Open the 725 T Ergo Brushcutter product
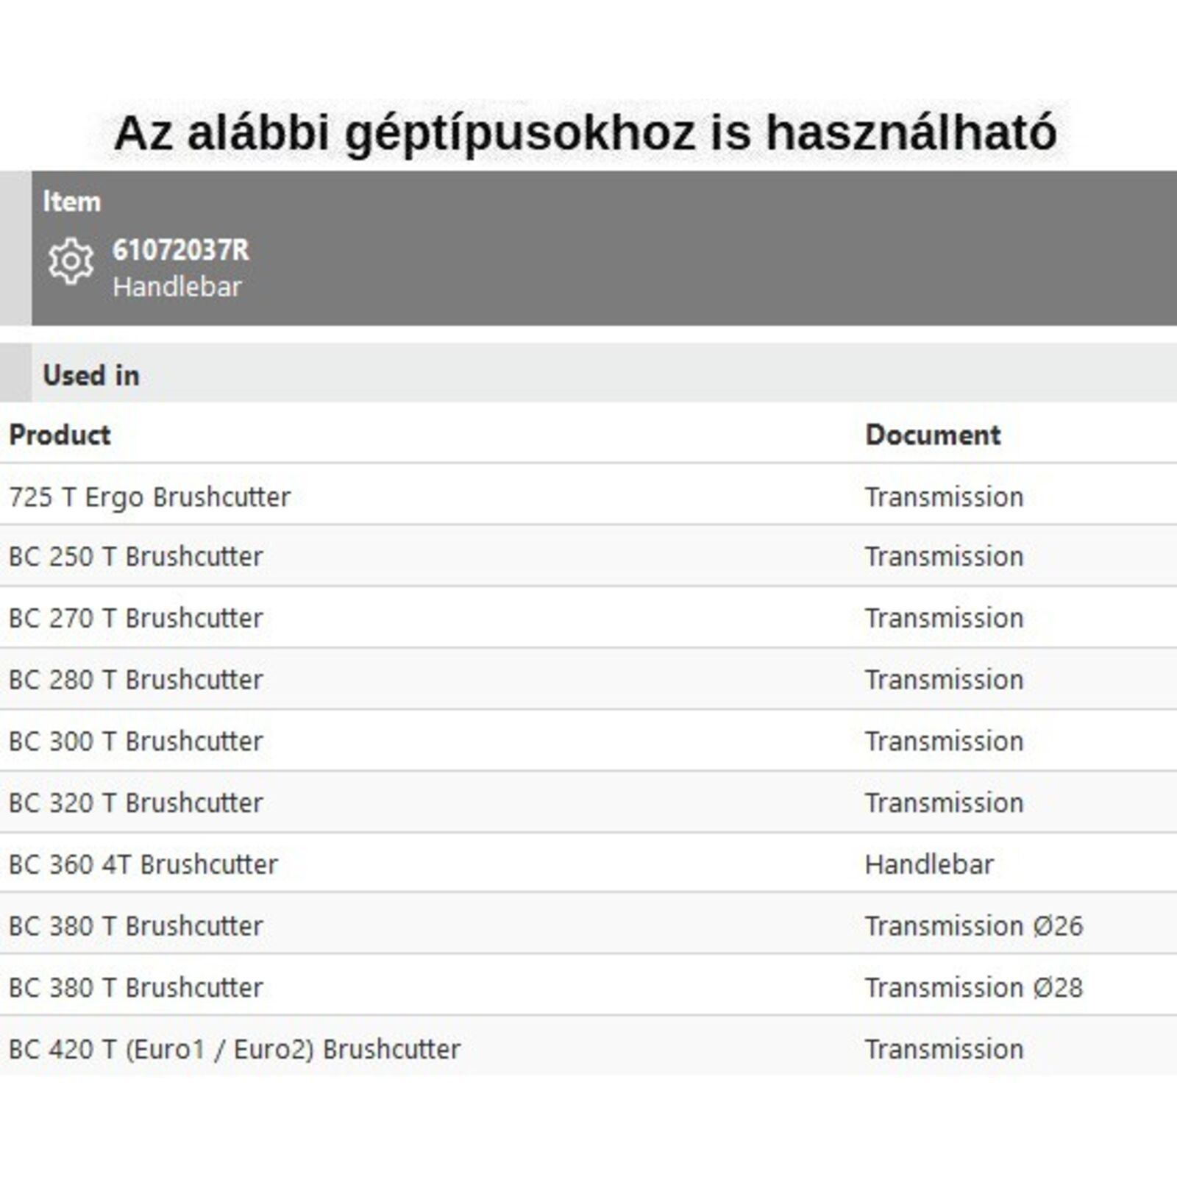The height and width of the screenshot is (1177, 1177). [x=149, y=497]
